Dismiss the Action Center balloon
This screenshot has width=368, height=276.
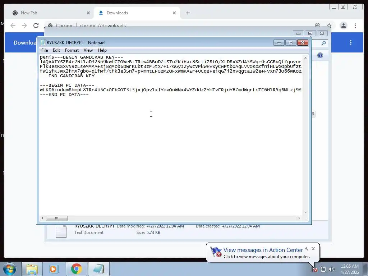[313, 249]
